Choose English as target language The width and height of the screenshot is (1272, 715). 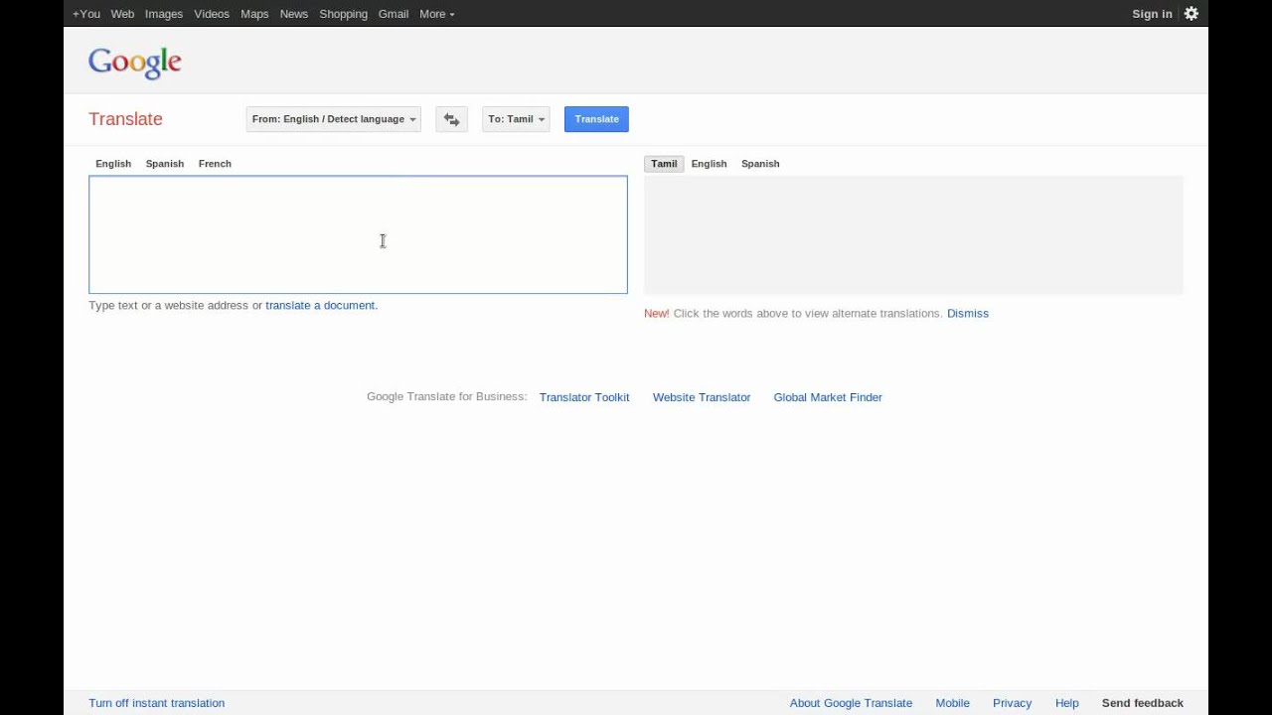click(709, 164)
